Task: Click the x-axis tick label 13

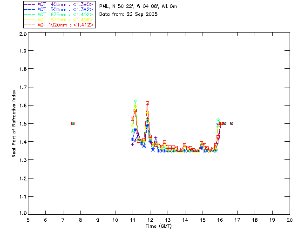Action: (x=168, y=220)
